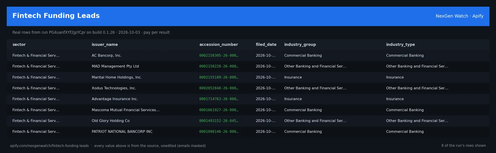This screenshot has width=496, height=153.
Task: Open accession number 0001661927-26-000…
Action: click(x=219, y=110)
